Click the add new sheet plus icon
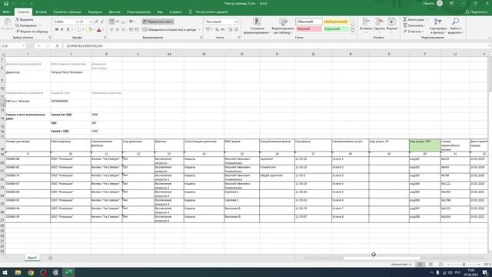The height and width of the screenshot is (277, 492). point(50,258)
